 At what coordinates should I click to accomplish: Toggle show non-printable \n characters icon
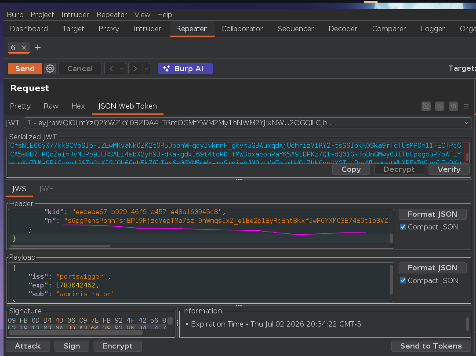click(453, 106)
